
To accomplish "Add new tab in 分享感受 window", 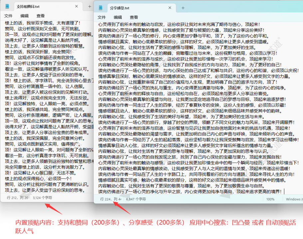I will 183,8.
